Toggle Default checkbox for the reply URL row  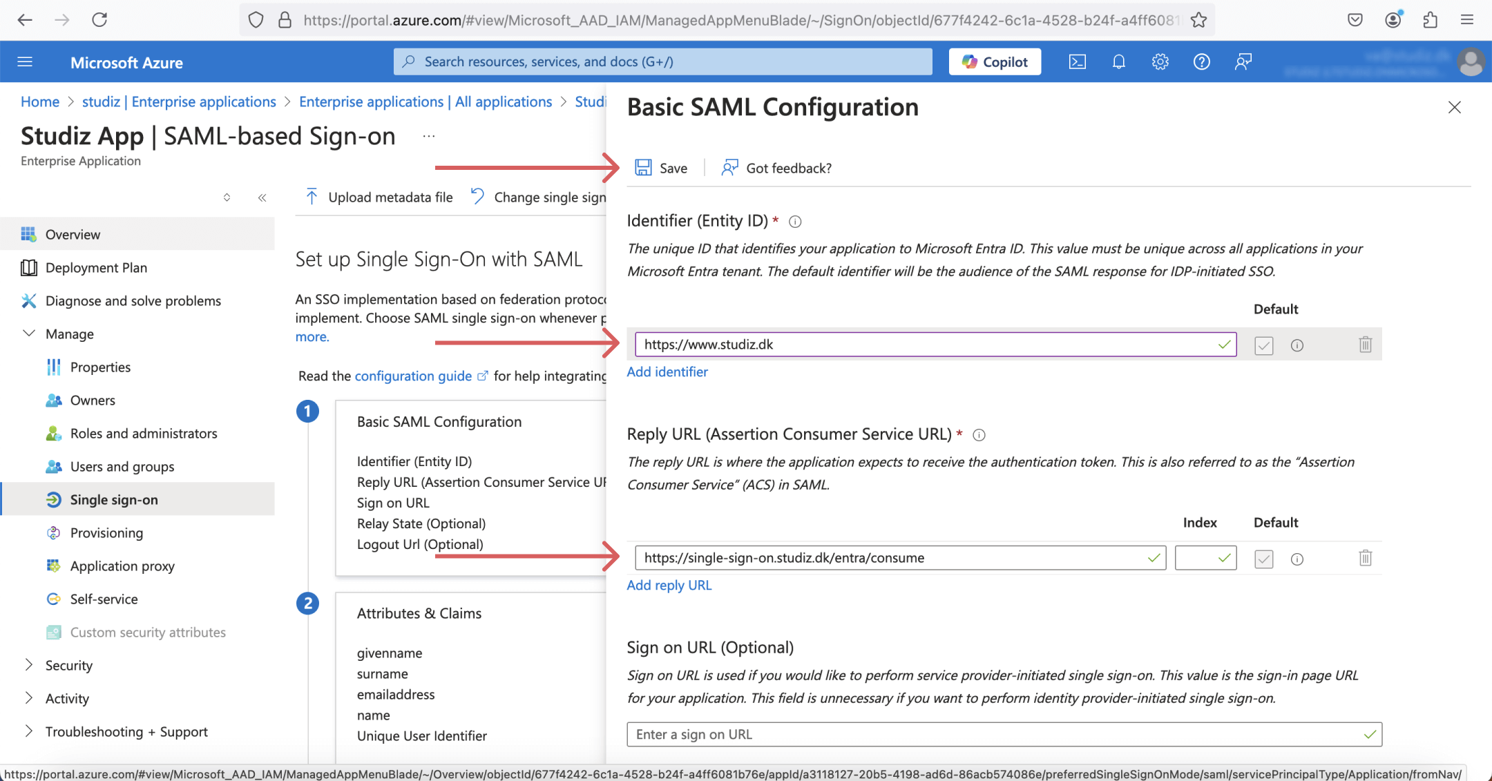(x=1264, y=559)
